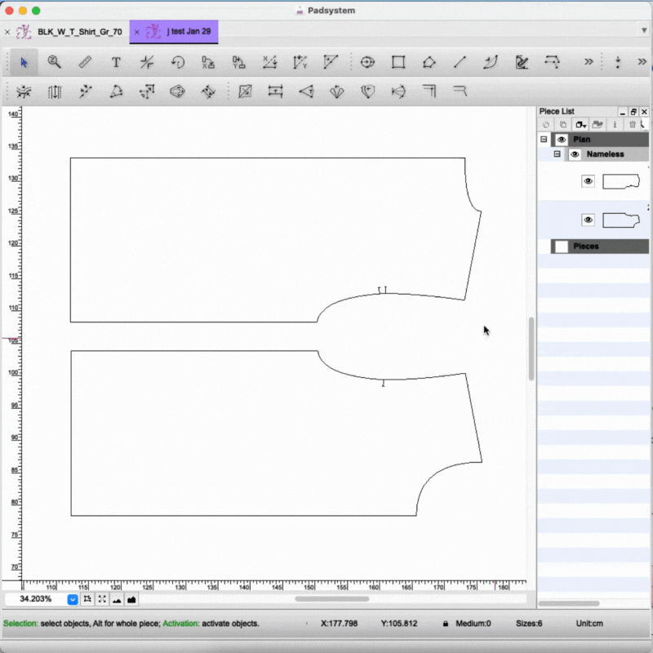Expand the first toolbar overflow chevron
Image resolution: width=653 pixels, height=653 pixels.
click(x=589, y=63)
